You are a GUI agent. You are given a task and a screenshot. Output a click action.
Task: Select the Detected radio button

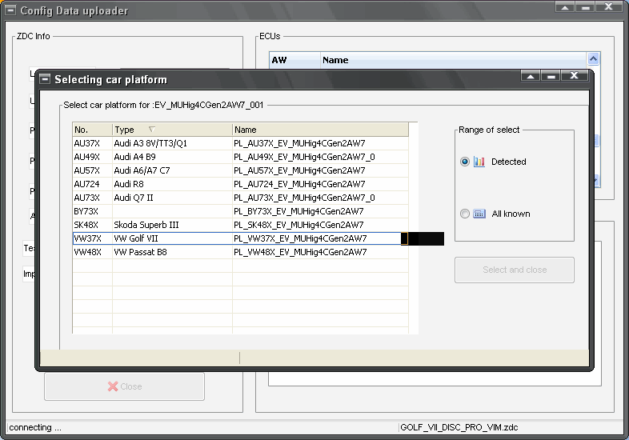pyautogui.click(x=464, y=162)
